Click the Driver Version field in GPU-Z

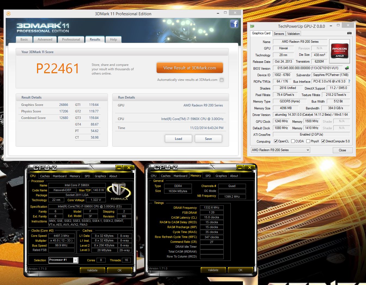(311, 115)
